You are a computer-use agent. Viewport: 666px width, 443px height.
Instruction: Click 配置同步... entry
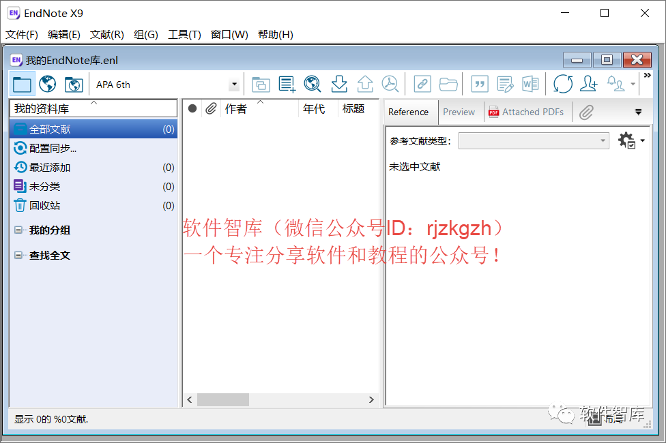point(93,148)
